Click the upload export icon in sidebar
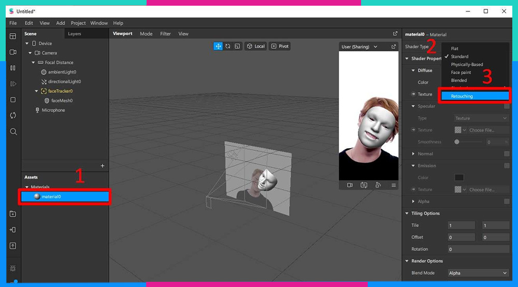 pos(13,246)
